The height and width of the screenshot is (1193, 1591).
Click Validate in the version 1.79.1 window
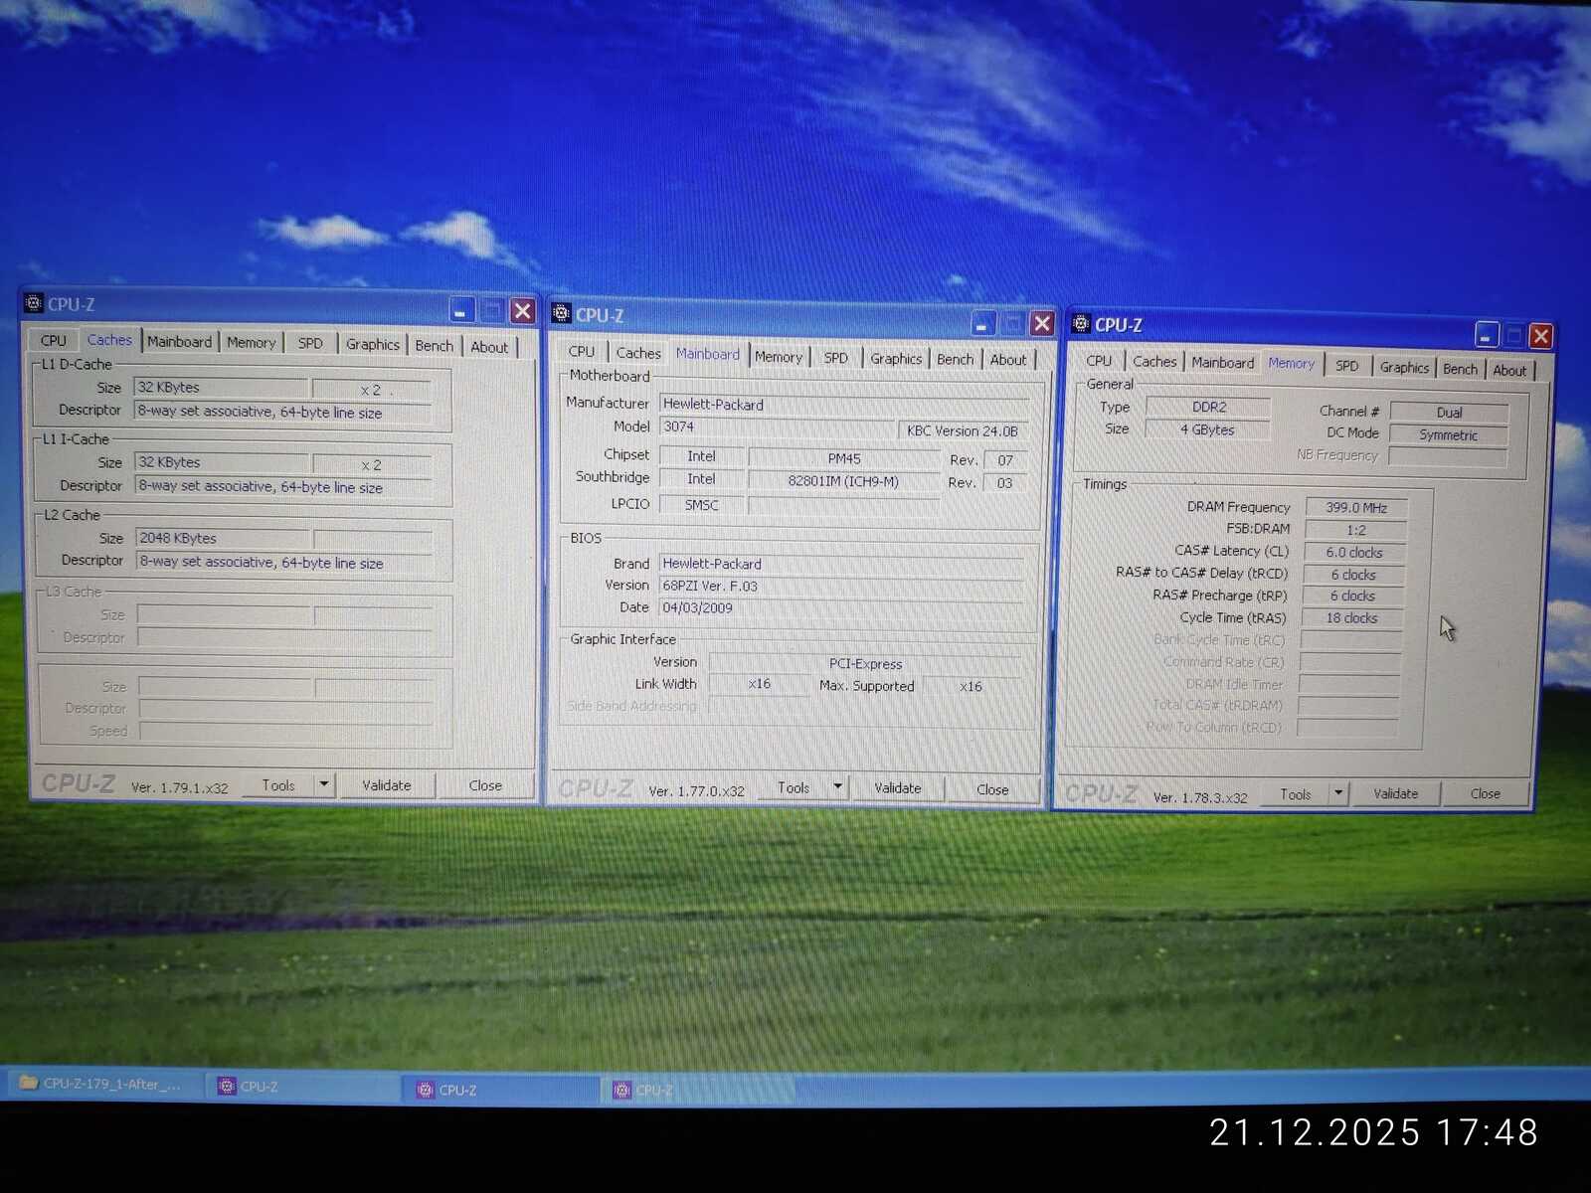pos(387,785)
